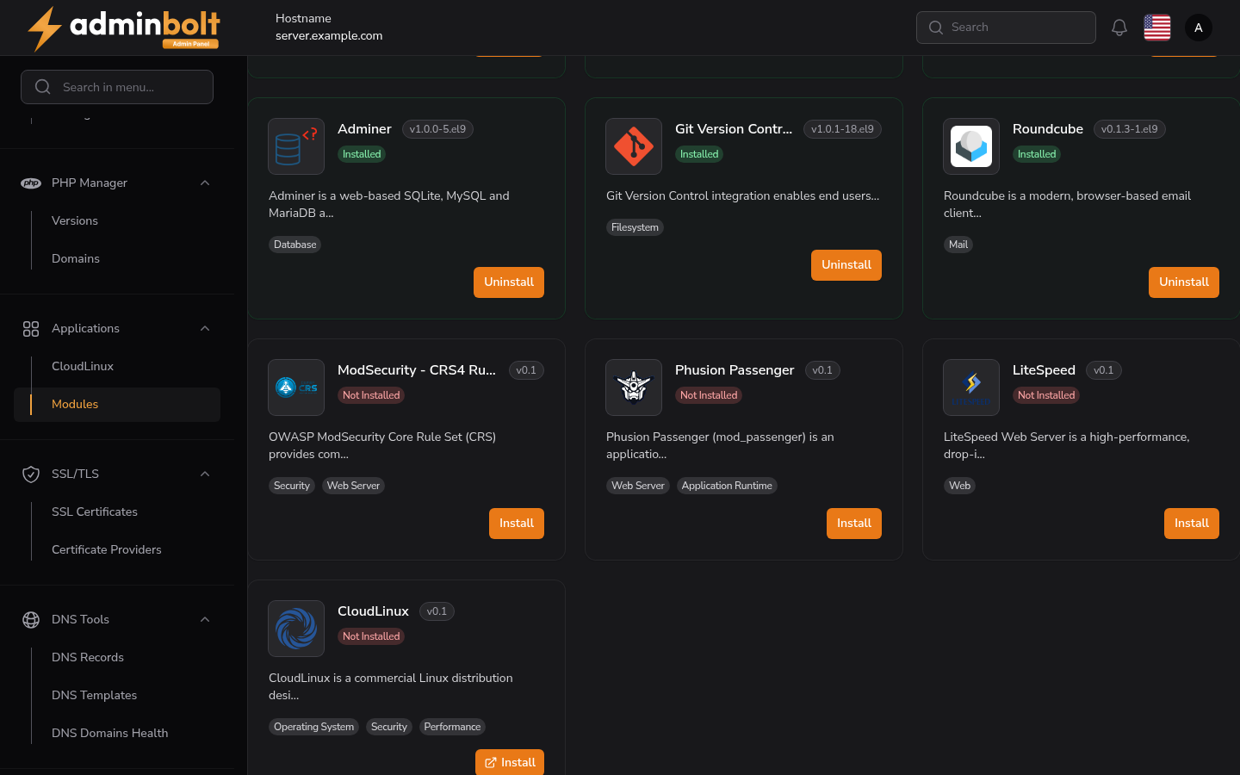This screenshot has height=775, width=1240.
Task: Click the CloudLinux swirl icon
Action: click(296, 629)
